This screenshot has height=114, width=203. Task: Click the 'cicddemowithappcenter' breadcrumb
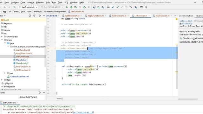point(55,12)
